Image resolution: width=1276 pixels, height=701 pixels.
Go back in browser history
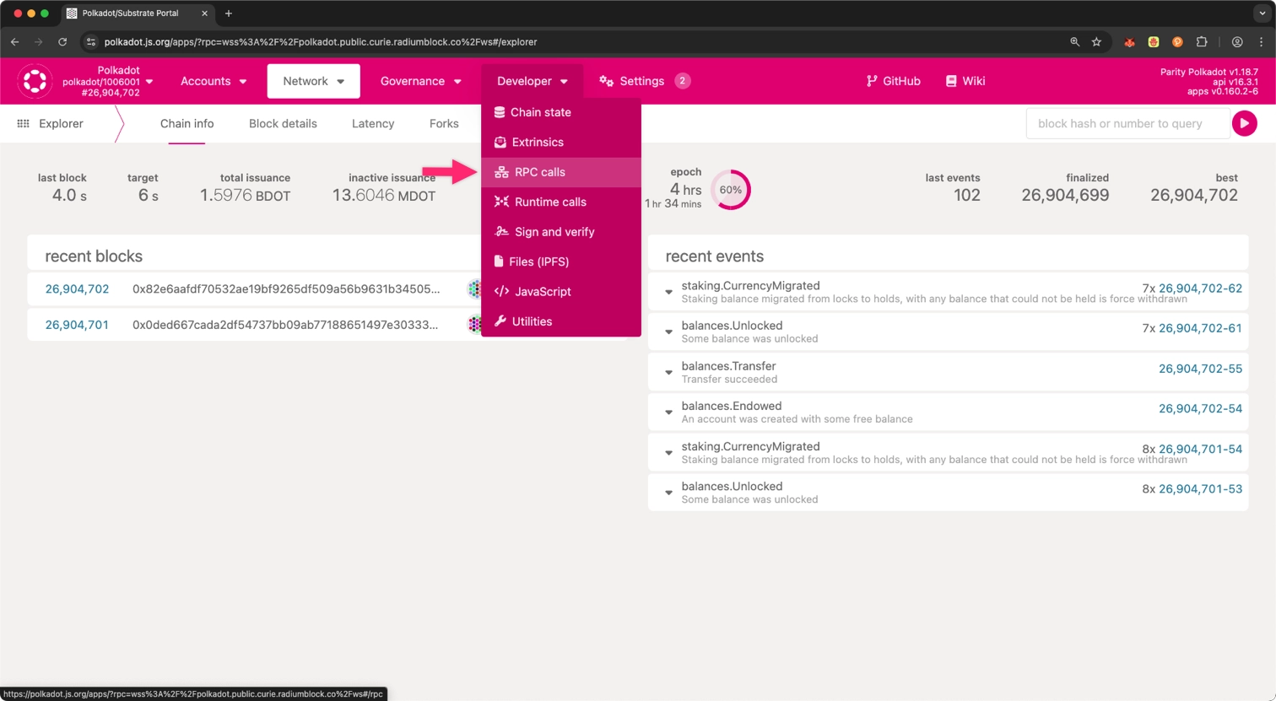[x=14, y=41]
